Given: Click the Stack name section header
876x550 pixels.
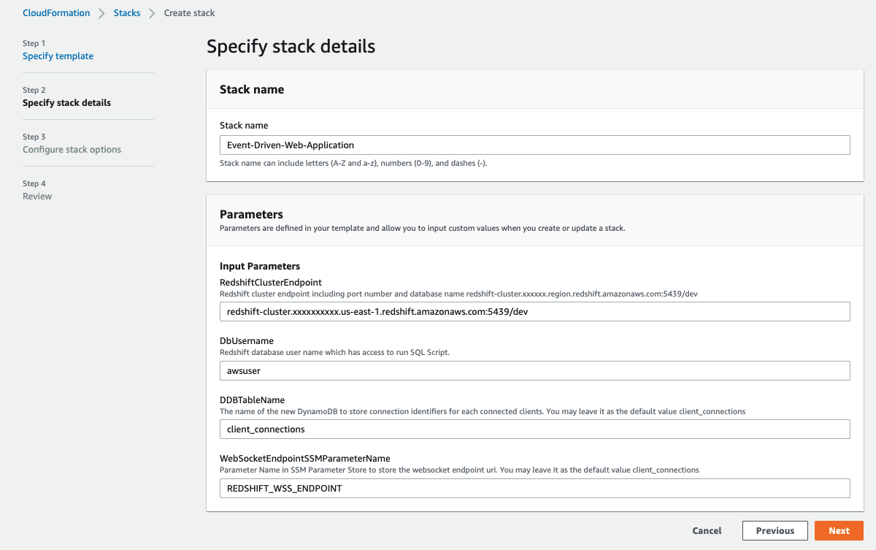Looking at the screenshot, I should point(252,89).
